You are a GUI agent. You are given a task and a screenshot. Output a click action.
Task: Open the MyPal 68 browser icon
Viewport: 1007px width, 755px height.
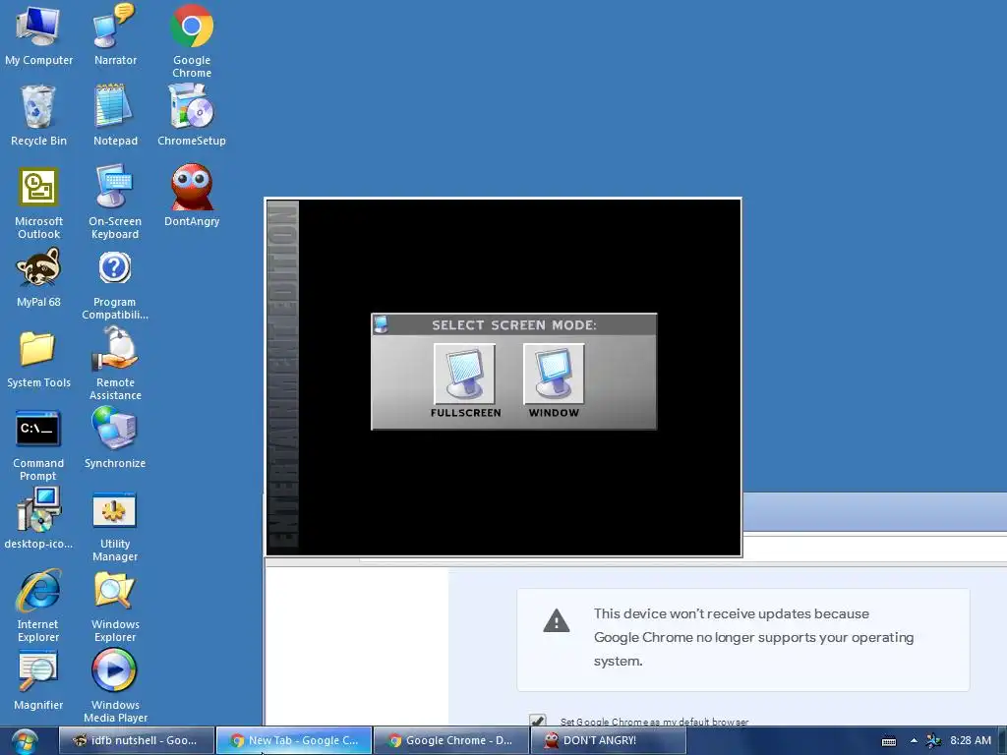38,277
